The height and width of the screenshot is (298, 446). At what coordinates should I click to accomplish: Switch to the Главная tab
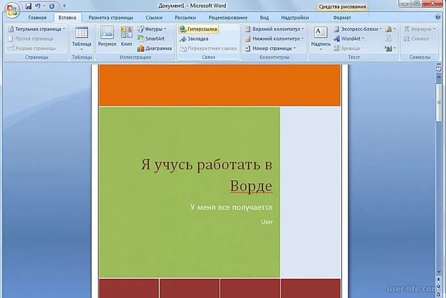(37, 18)
